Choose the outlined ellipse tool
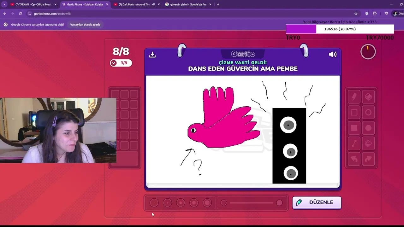404x227 pixels. pos(368,113)
